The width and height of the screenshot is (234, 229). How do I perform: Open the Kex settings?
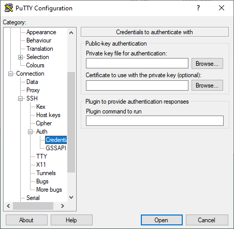click(41, 107)
